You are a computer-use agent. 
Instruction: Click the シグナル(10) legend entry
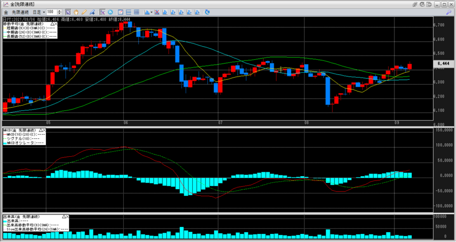[x=21, y=139]
